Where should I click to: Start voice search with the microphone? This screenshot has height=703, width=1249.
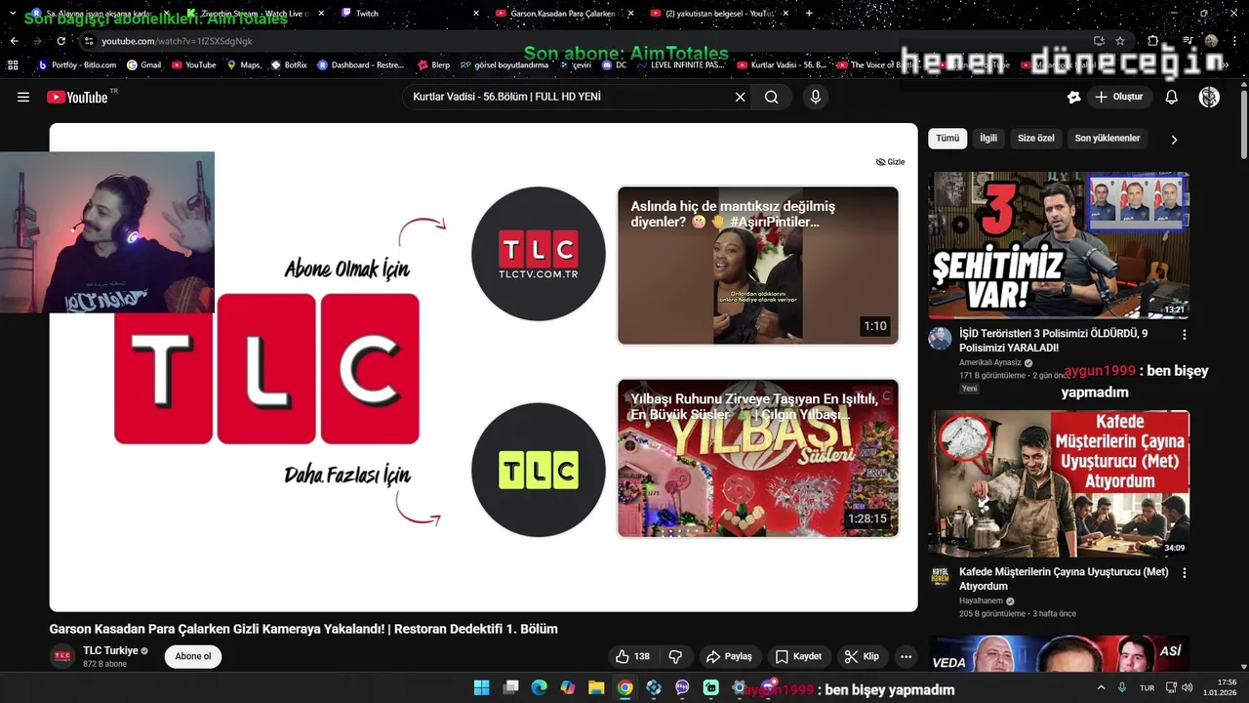tap(816, 97)
